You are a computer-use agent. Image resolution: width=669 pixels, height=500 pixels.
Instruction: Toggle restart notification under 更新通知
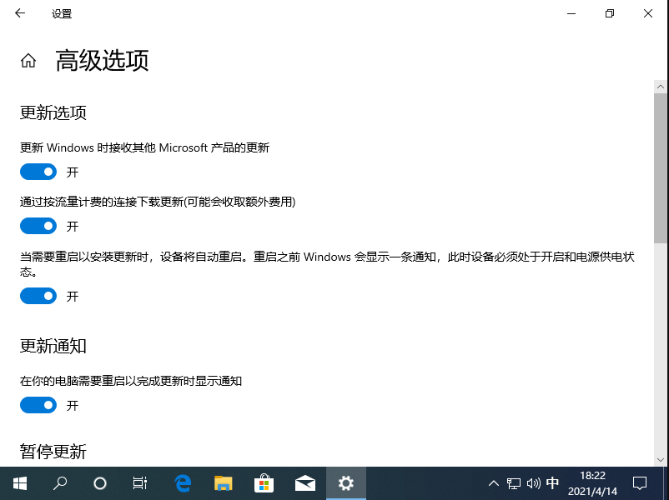click(38, 405)
